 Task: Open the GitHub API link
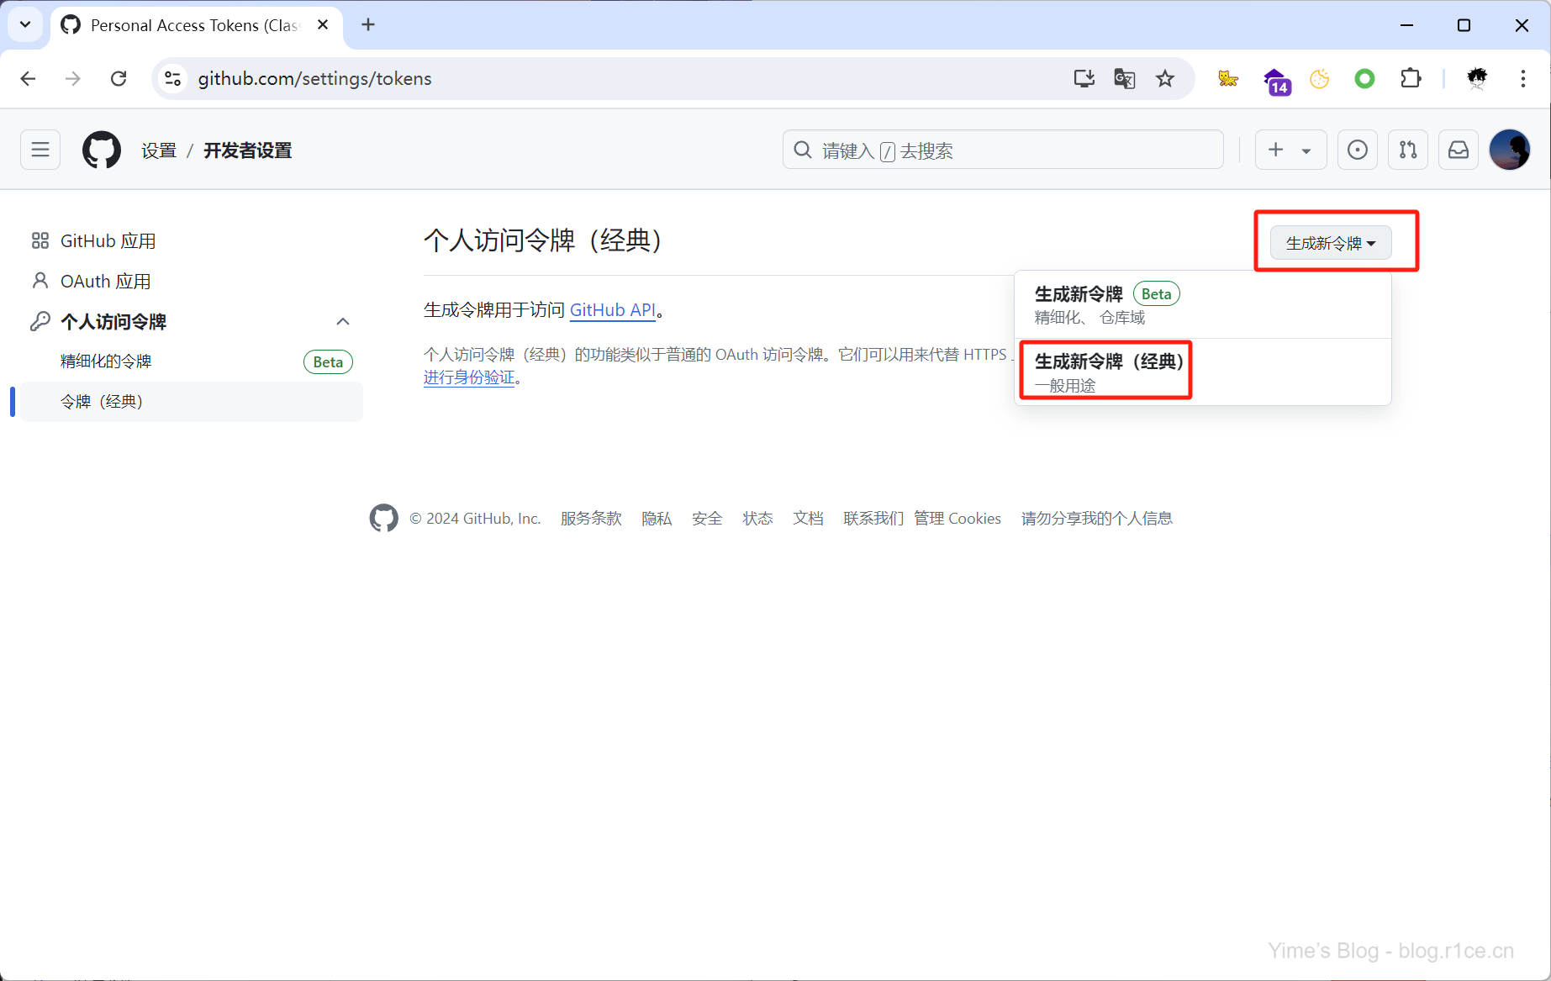pos(612,310)
